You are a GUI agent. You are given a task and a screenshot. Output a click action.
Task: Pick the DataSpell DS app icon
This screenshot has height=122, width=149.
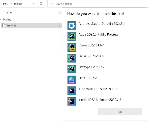72,69
